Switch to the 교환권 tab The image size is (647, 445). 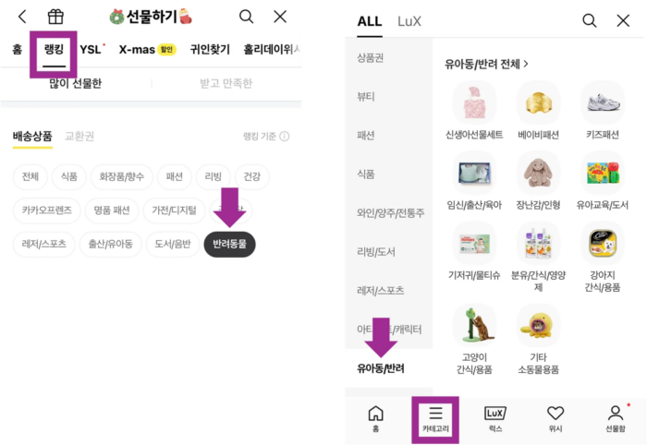pos(79,137)
